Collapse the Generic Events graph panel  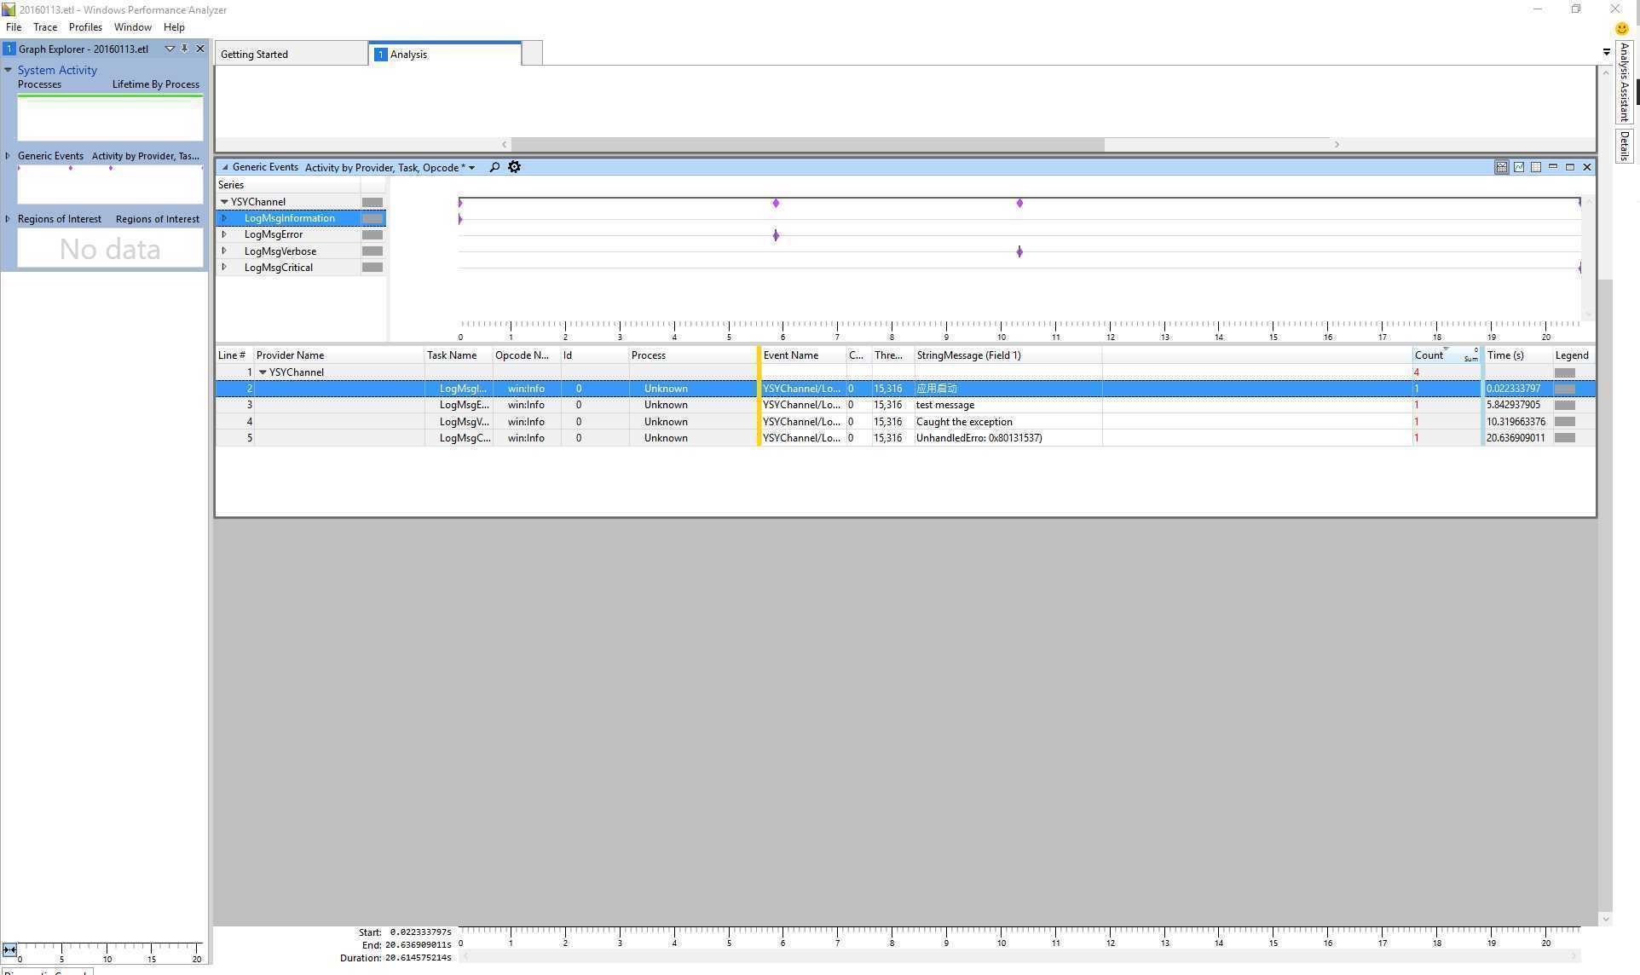225,167
